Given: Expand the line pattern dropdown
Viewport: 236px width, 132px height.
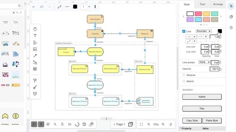Looking at the screenshot, I should 206,37.
